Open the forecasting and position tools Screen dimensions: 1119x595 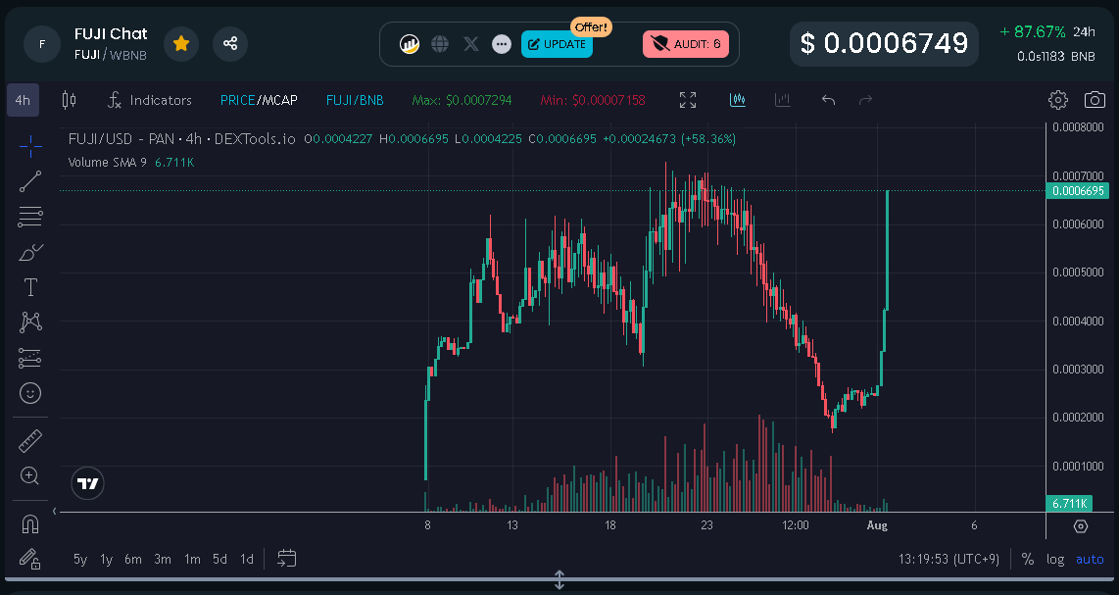click(30, 358)
